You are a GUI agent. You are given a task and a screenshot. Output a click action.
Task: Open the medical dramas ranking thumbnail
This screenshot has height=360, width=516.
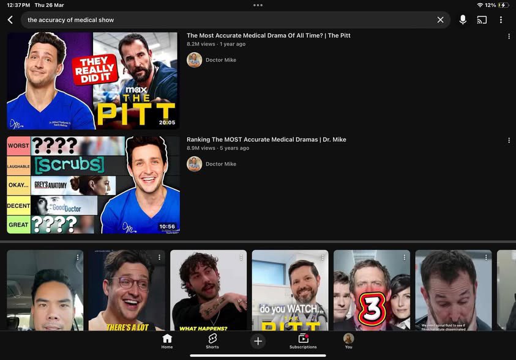(x=93, y=185)
